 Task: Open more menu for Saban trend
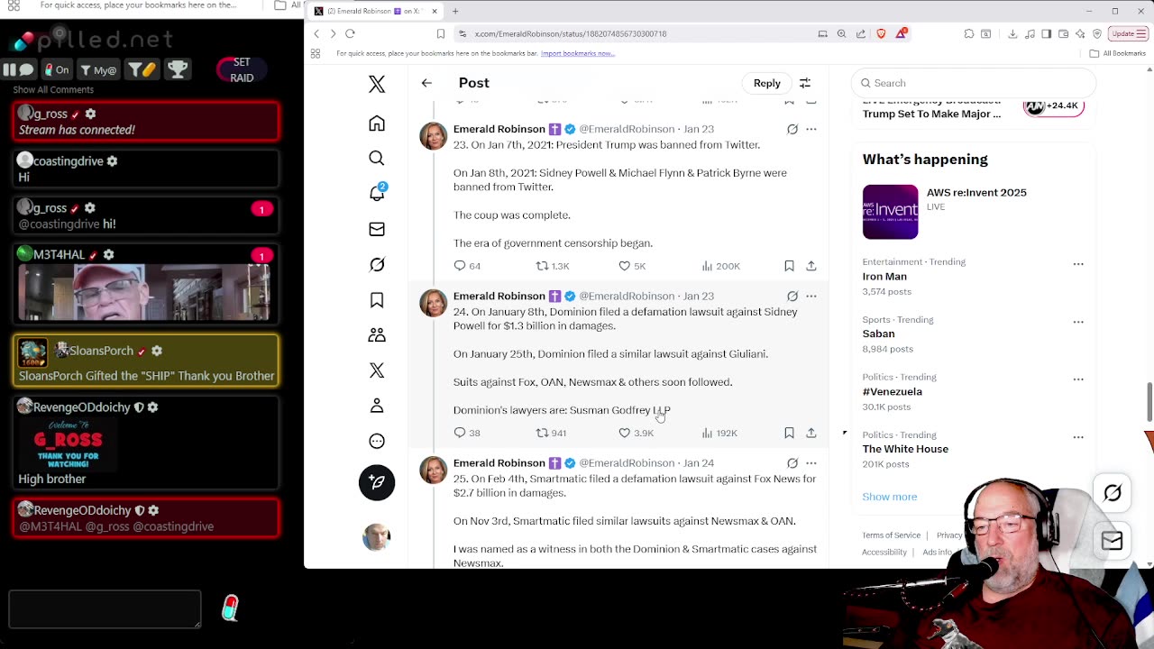pyautogui.click(x=1078, y=322)
